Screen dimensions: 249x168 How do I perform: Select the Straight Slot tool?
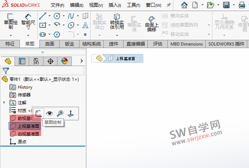tap(43, 35)
